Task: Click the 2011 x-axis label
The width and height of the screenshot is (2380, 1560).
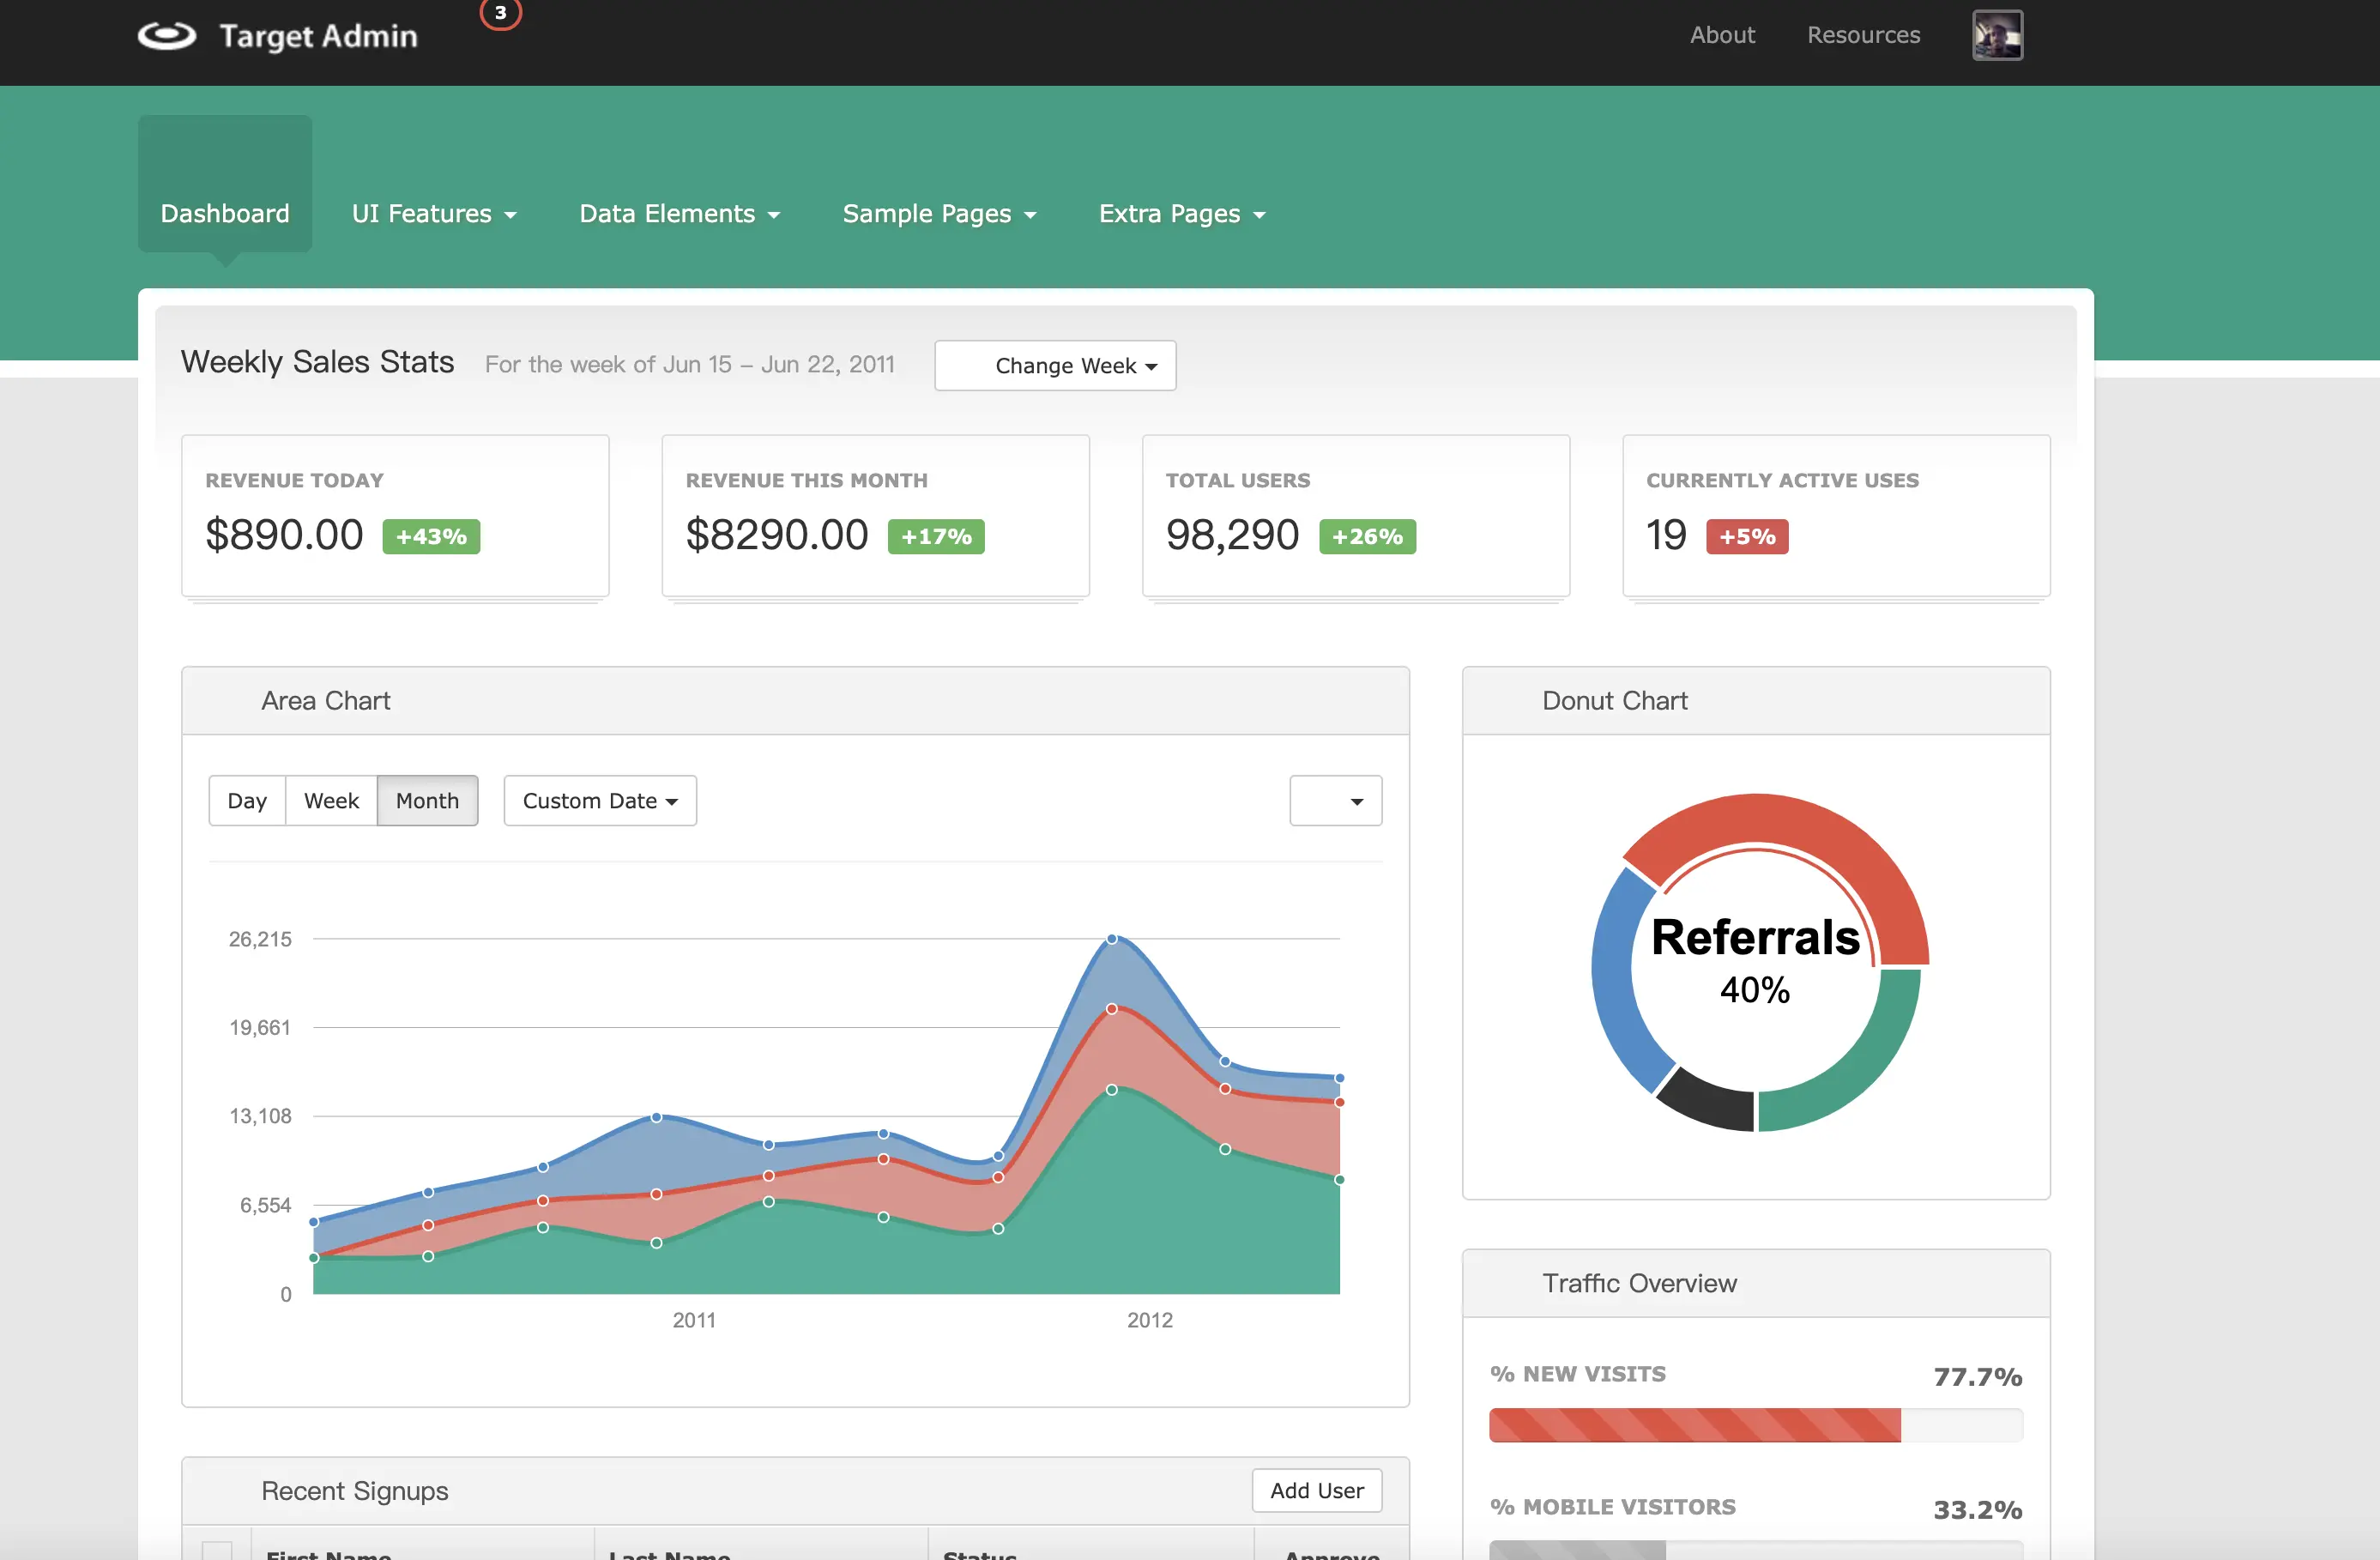Action: (694, 1320)
